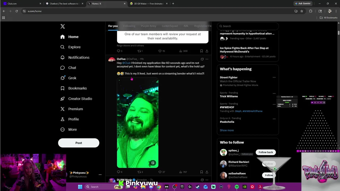
Task: Follow xoSashaRaee
Action: pyautogui.click(x=269, y=175)
